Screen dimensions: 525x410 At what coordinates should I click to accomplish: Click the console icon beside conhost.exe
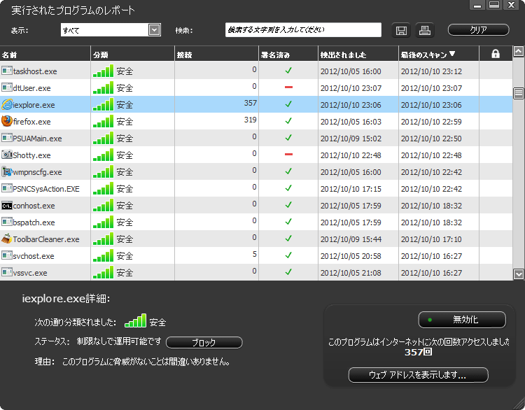[x=7, y=206]
